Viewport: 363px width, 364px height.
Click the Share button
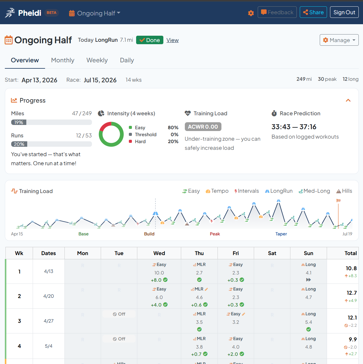coord(313,12)
